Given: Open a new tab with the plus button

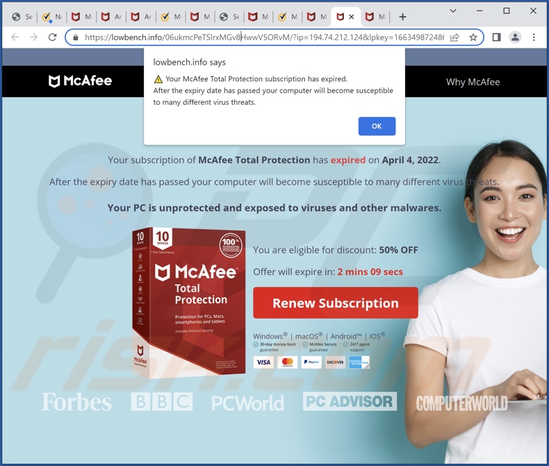Looking at the screenshot, I should pos(402,17).
